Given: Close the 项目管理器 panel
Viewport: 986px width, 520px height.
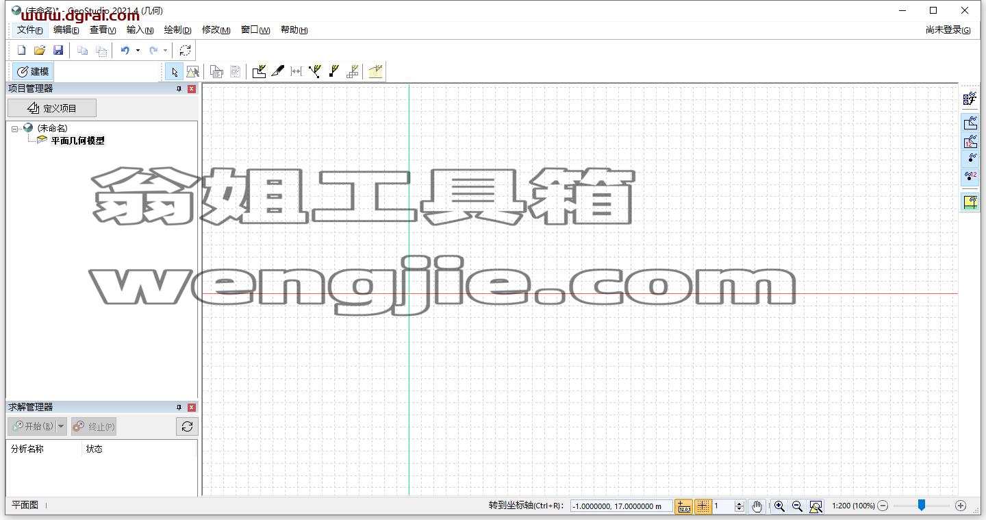Looking at the screenshot, I should click(x=192, y=89).
